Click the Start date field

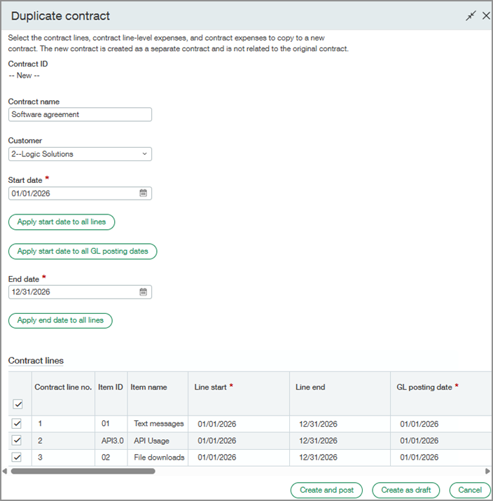[x=80, y=193]
